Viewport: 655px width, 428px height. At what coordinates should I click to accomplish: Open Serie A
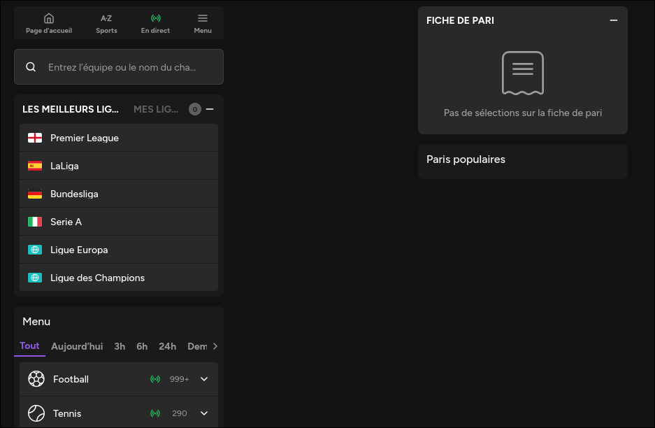[119, 222]
